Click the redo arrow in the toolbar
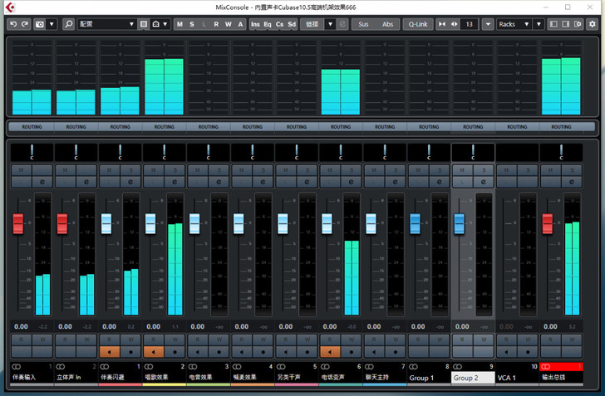 (x=24, y=25)
